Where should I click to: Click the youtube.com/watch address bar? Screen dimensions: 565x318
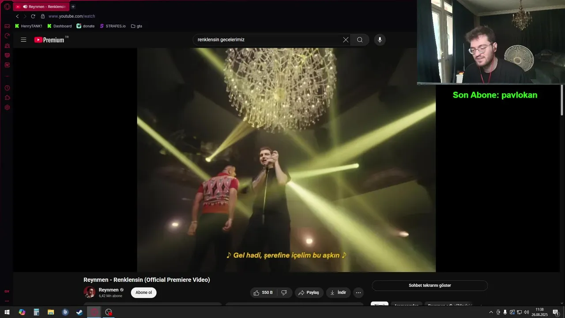pos(72,16)
